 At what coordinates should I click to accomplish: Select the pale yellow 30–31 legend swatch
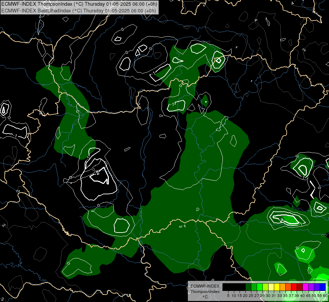271,287
